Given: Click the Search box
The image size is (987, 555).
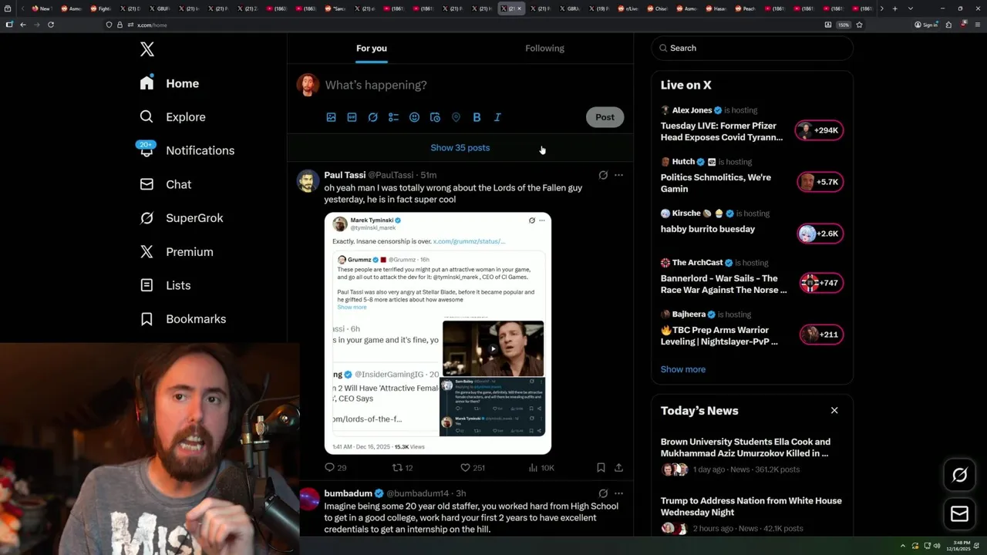Looking at the screenshot, I should pyautogui.click(x=752, y=48).
